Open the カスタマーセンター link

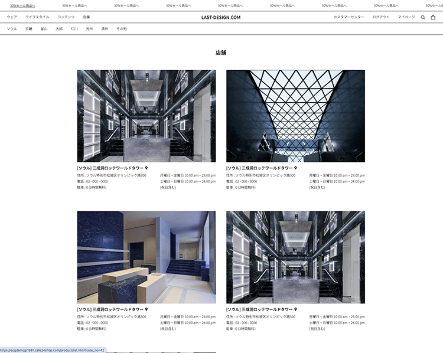click(x=348, y=17)
